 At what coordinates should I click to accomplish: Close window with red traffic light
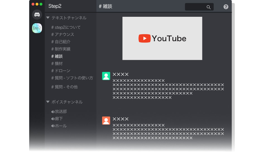pyautogui.click(x=33, y=4)
